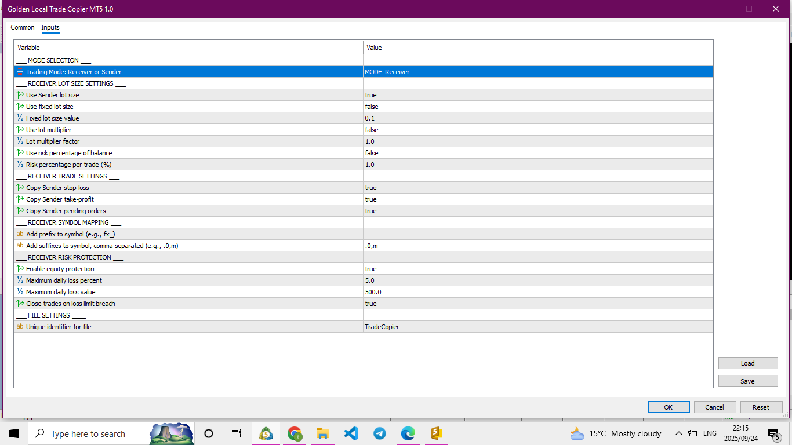Open Microsoft Edge from the taskbar

tap(408, 433)
